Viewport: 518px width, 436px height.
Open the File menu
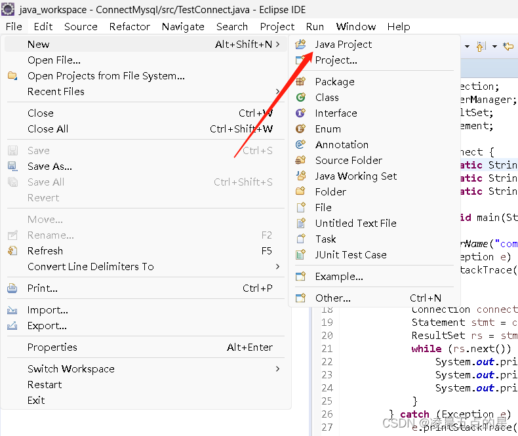coord(14,26)
